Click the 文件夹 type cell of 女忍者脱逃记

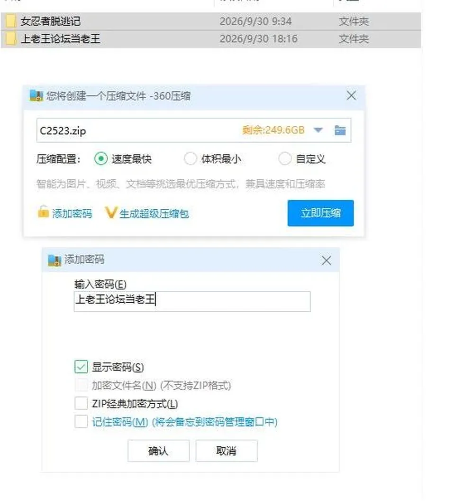[x=354, y=21]
